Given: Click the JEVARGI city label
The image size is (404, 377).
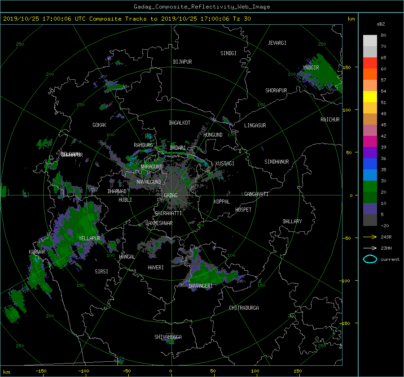Looking at the screenshot, I should point(277,43).
